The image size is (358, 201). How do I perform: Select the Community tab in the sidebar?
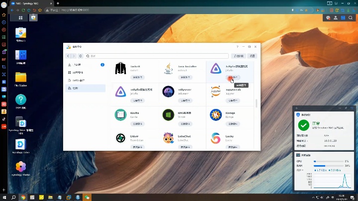point(85,88)
